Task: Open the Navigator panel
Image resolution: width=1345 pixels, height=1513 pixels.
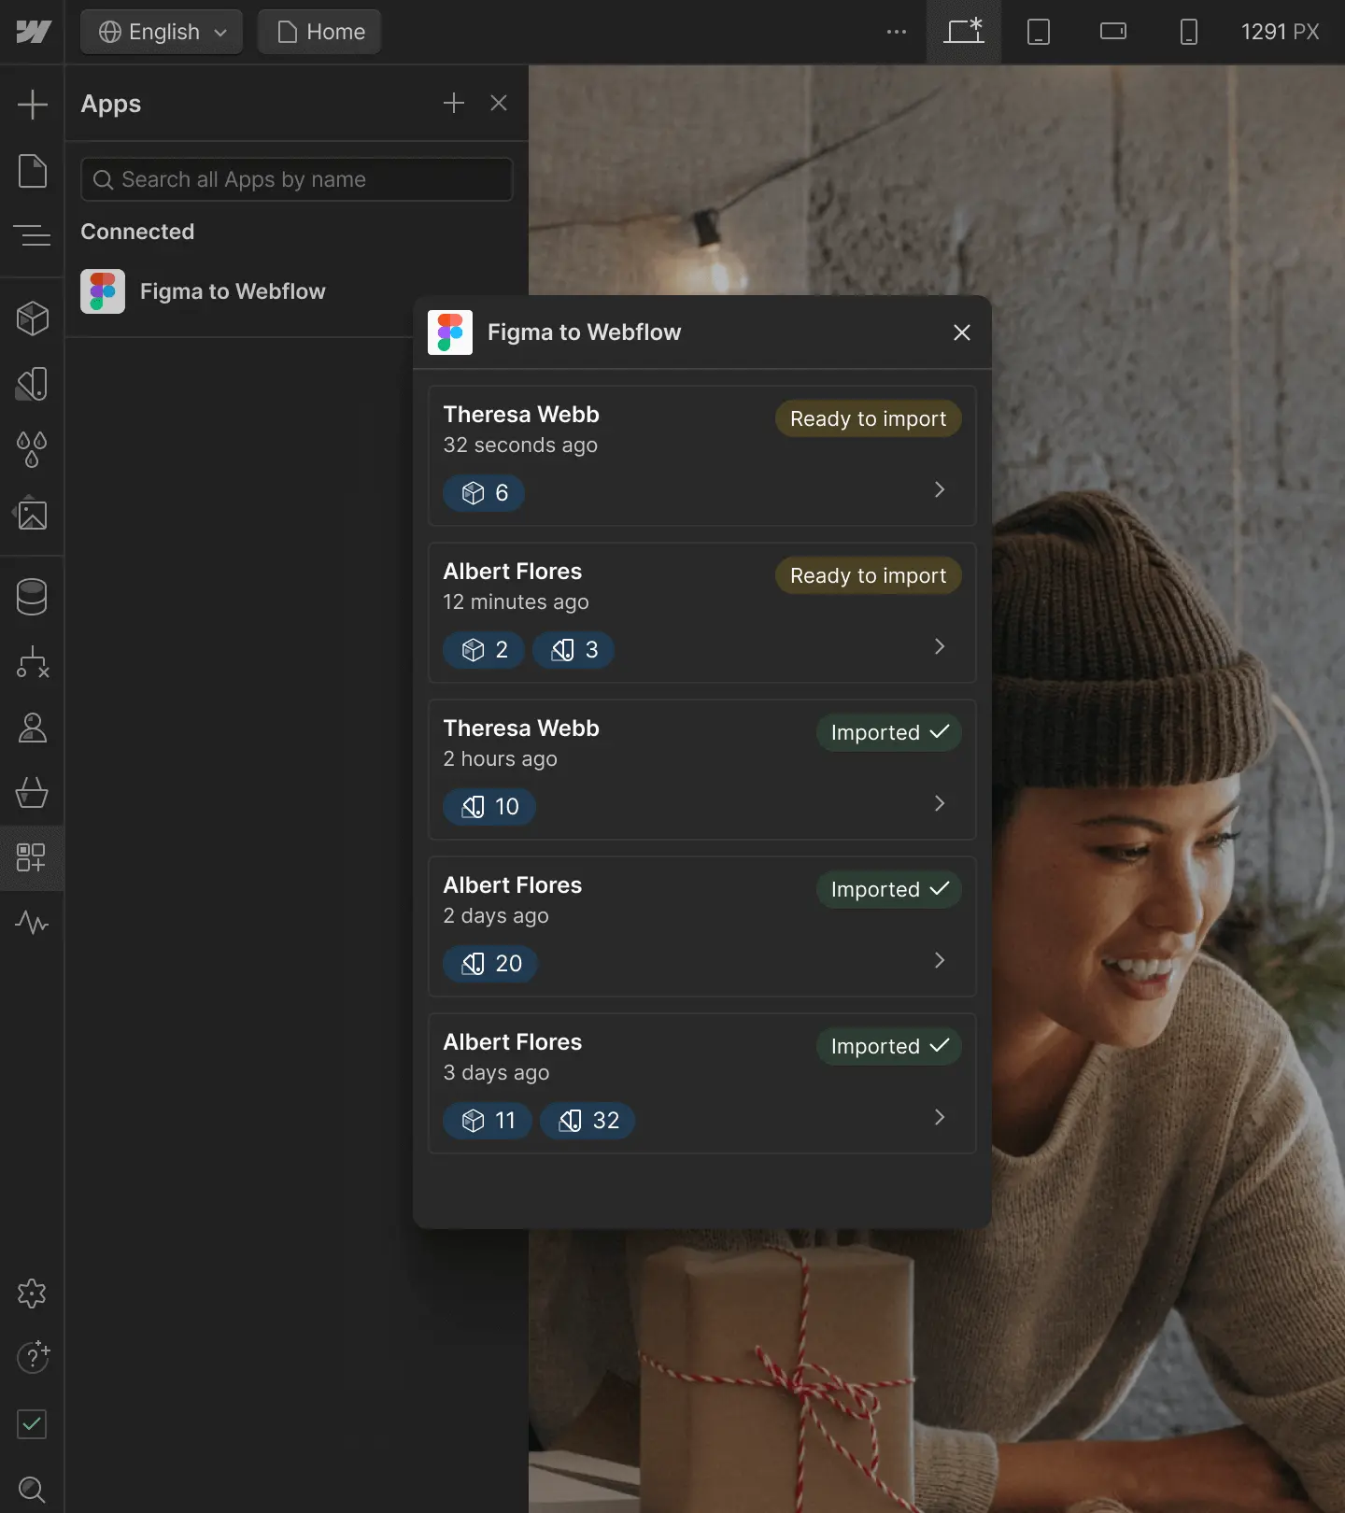Action: coord(33,235)
